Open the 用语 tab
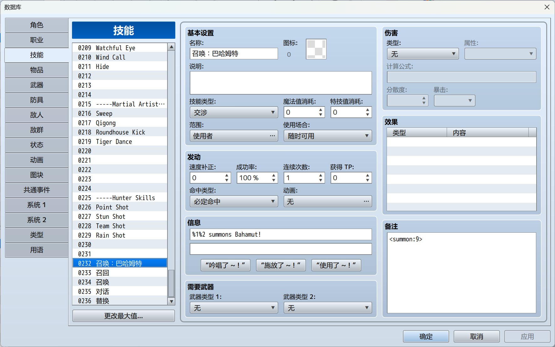555x347 pixels. [x=37, y=250]
